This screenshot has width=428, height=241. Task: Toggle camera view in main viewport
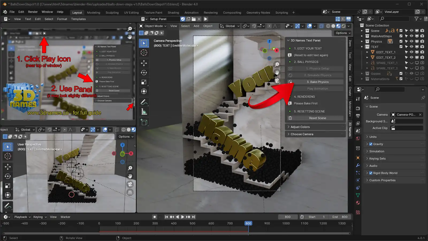pyautogui.click(x=277, y=80)
